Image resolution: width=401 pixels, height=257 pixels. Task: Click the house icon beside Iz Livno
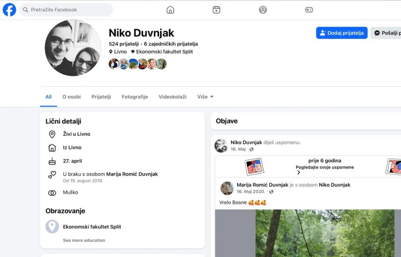click(52, 148)
